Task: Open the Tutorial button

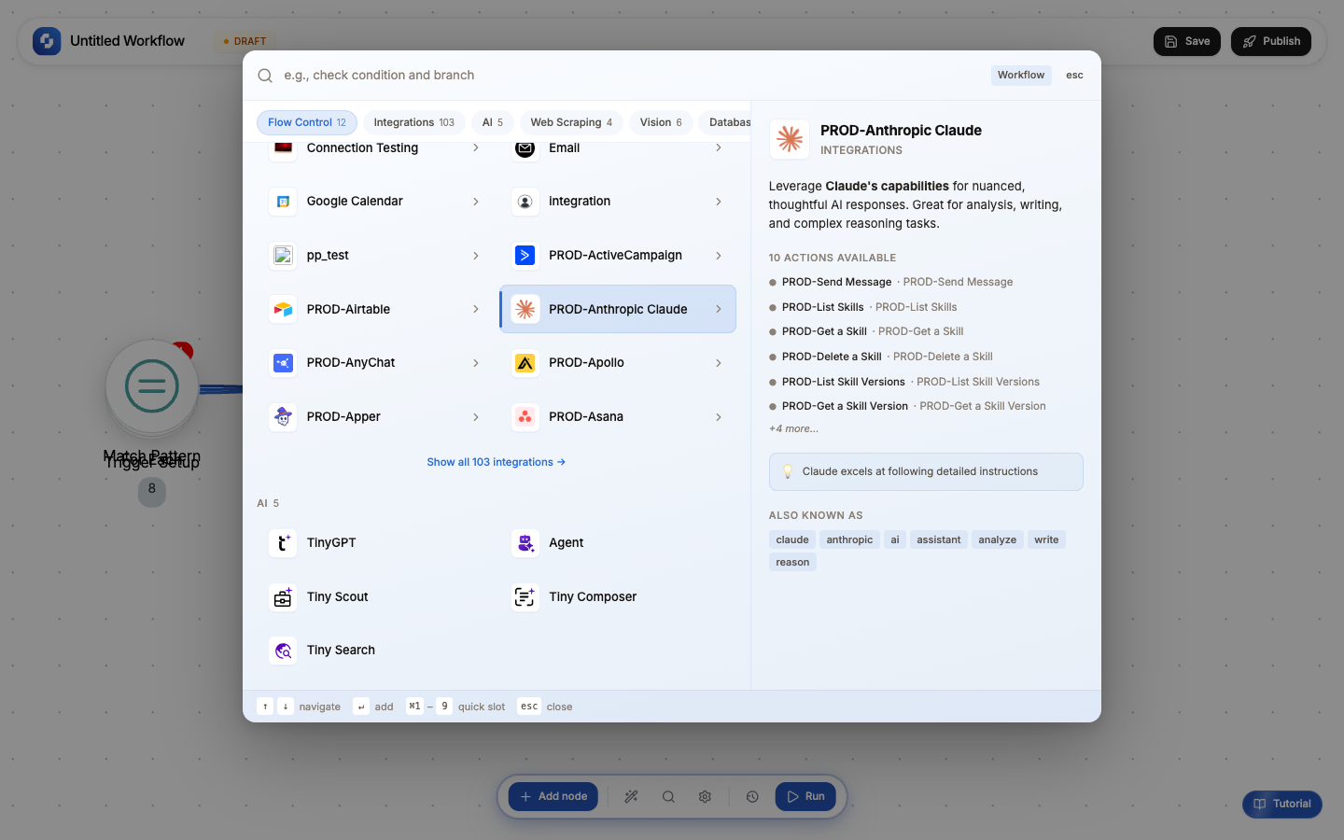Action: (1282, 805)
